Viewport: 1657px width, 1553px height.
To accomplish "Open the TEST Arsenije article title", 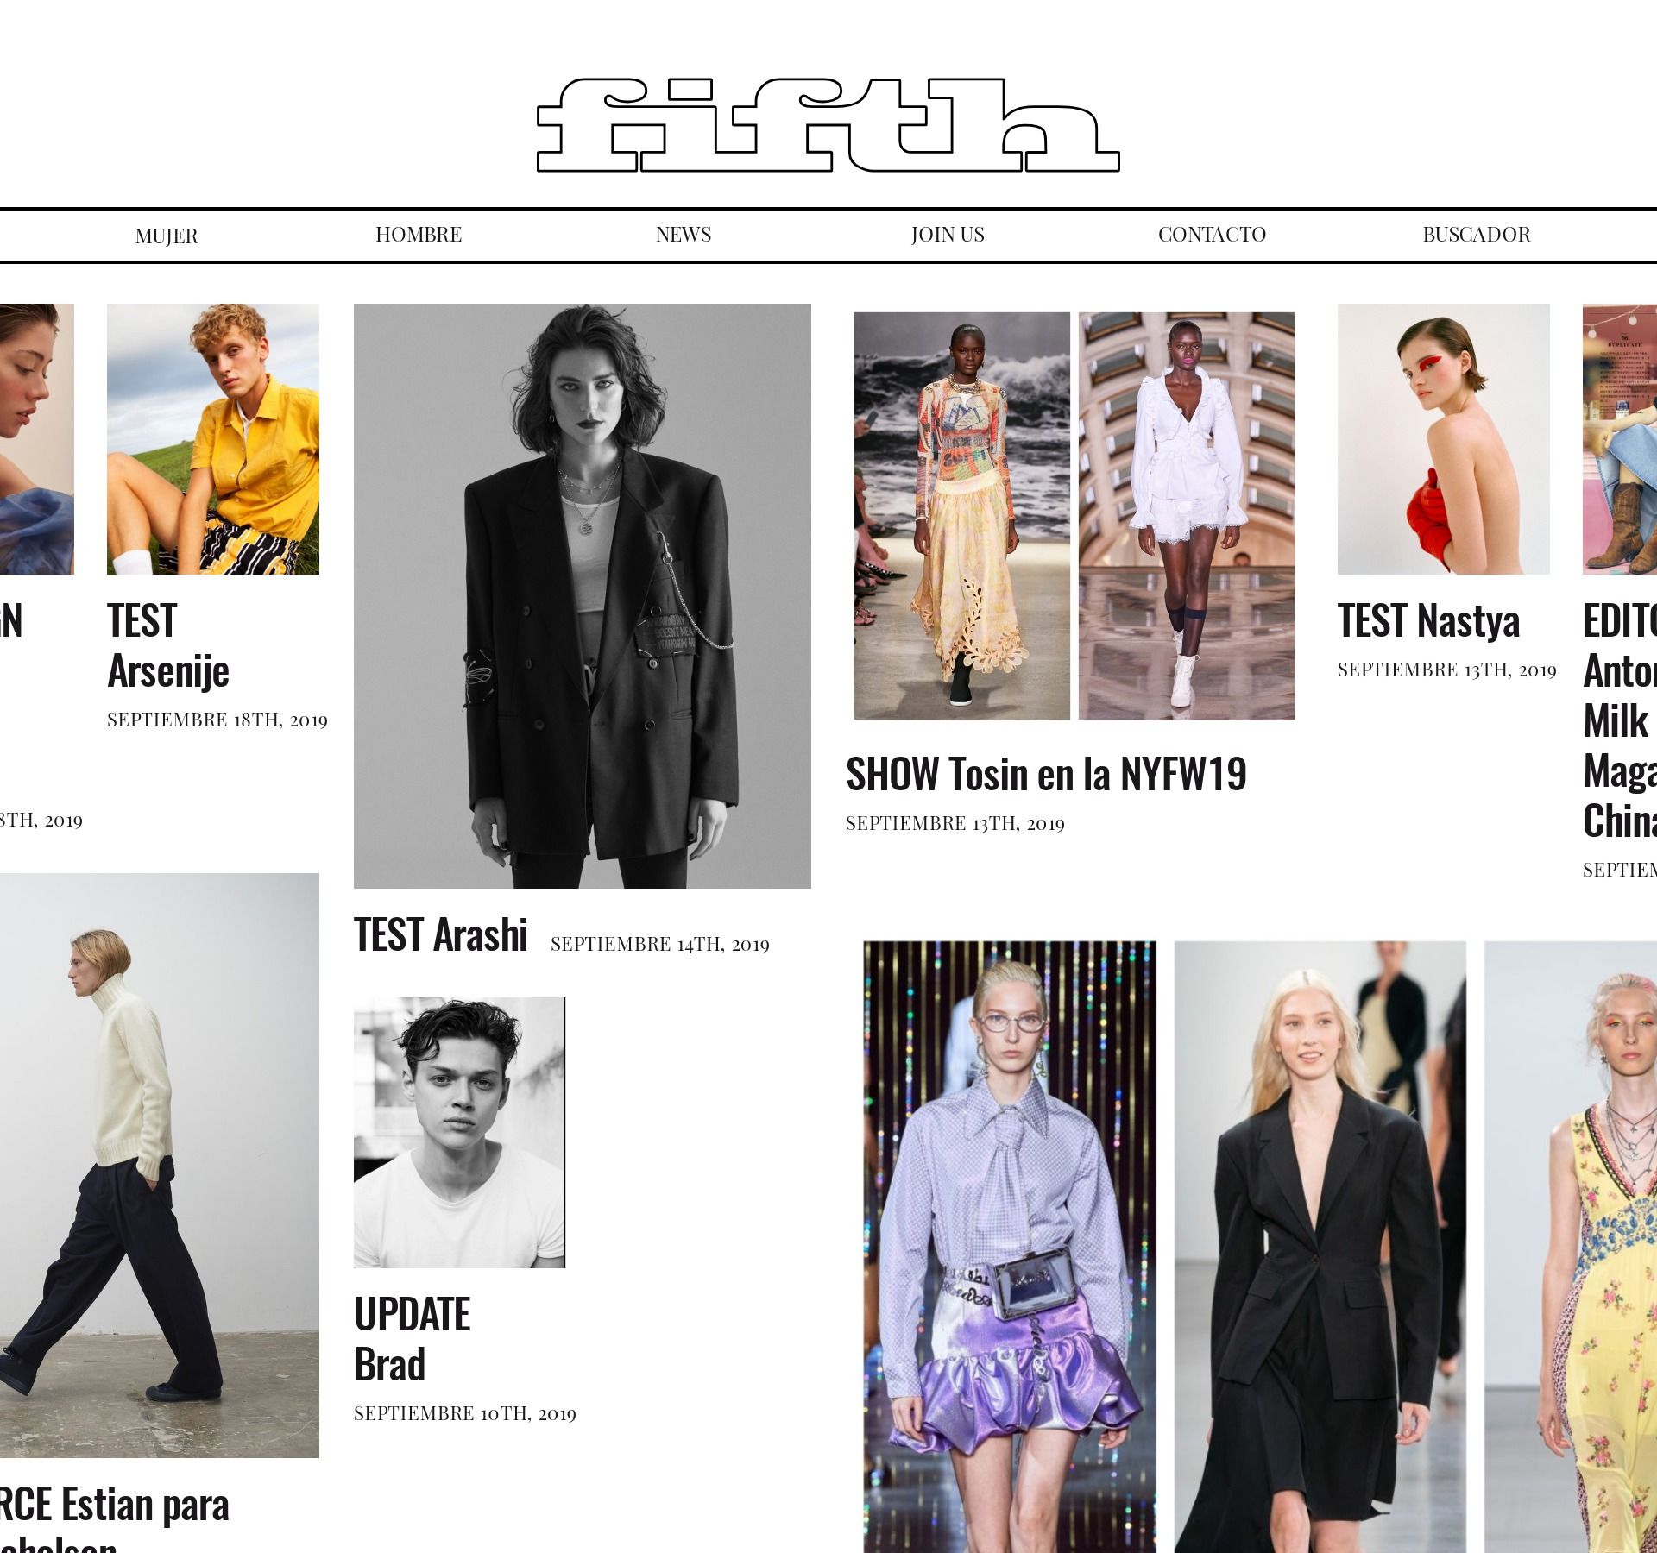I will tap(168, 645).
